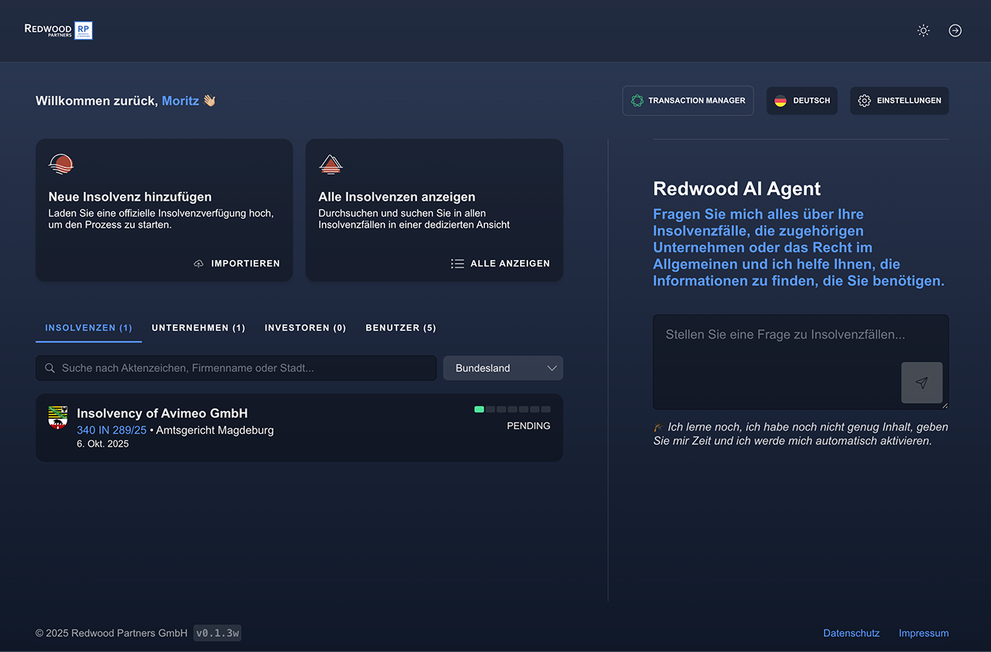Click the Importieren upload button
Screen dimensions: 991x652
tap(237, 263)
